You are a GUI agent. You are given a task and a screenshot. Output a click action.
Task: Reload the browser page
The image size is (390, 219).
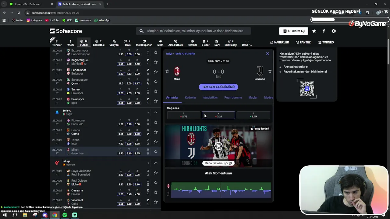coord(19,13)
